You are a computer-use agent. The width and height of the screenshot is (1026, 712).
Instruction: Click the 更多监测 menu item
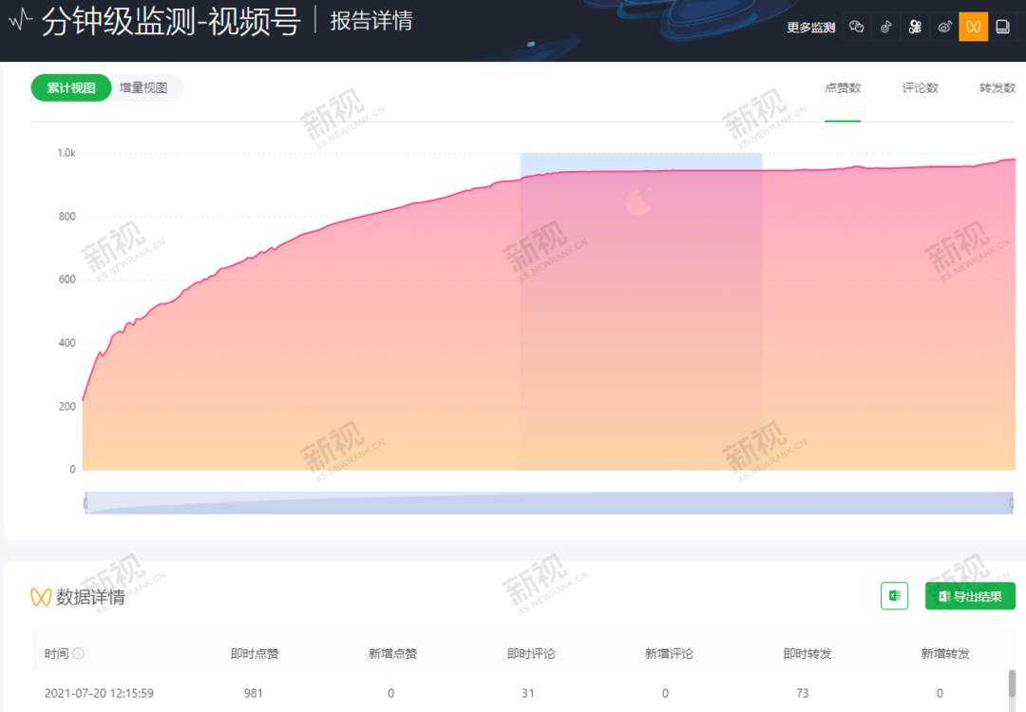809,27
